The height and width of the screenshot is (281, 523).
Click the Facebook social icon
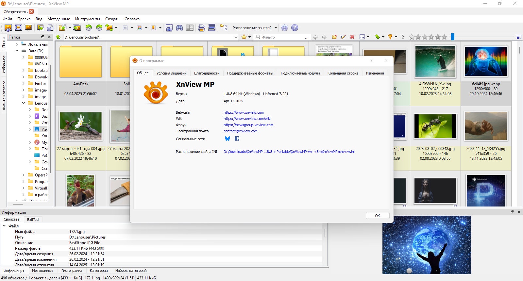point(237,139)
